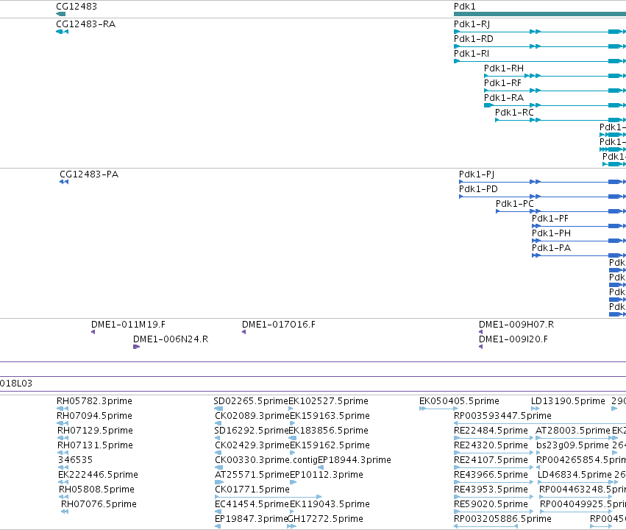Screen dimensions: 626x530
Task: Select the AT25571.5prime EST label
Action: (x=252, y=475)
